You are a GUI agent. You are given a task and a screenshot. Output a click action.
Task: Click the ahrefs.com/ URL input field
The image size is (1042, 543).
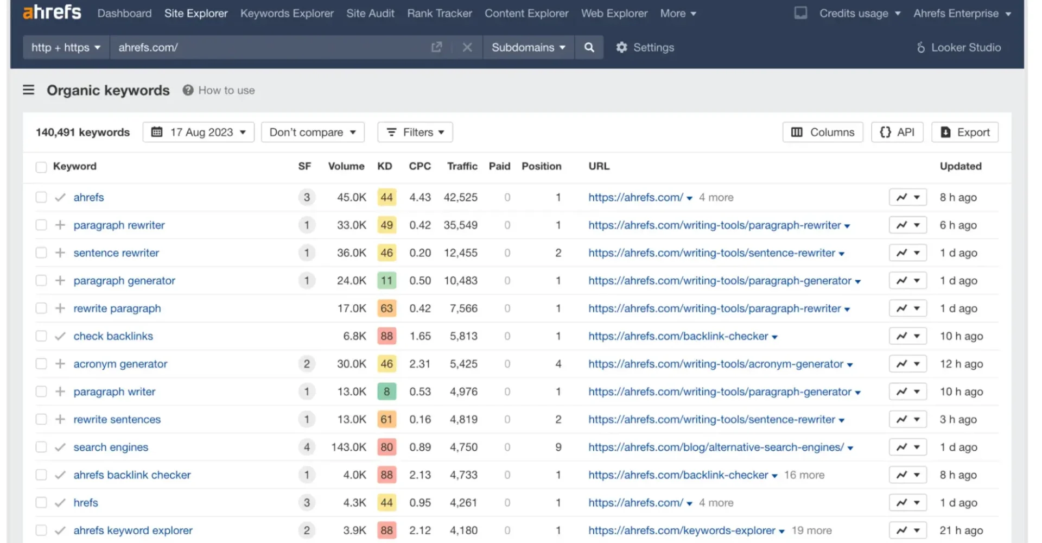tap(269, 47)
